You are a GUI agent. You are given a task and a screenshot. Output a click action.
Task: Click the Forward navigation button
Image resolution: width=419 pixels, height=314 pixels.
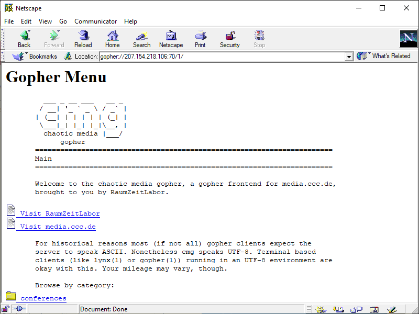click(54, 39)
